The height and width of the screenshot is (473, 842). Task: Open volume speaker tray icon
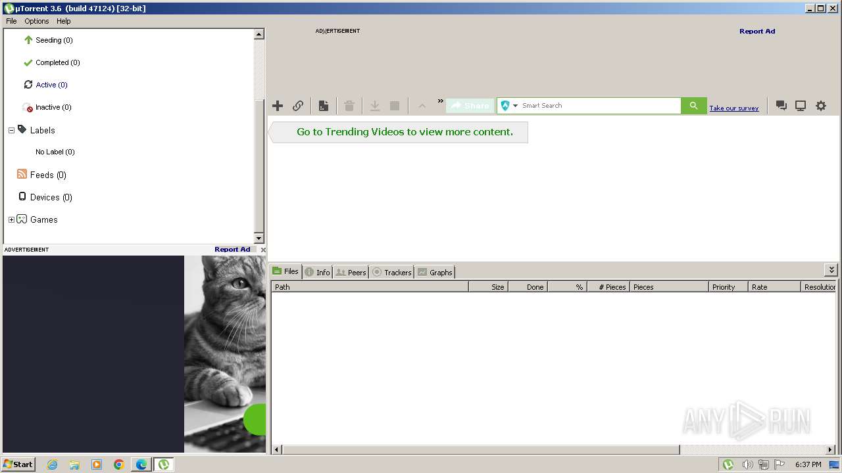coord(747,464)
